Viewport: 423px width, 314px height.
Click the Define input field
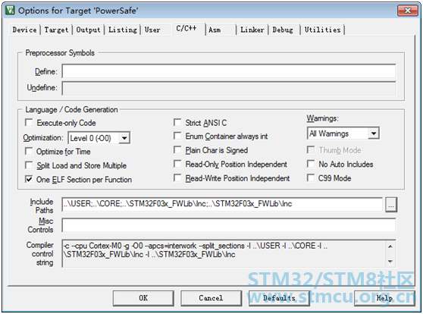229,71
